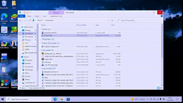
Task: Click New folder icon in quick access toolbar
Action: (27, 13)
